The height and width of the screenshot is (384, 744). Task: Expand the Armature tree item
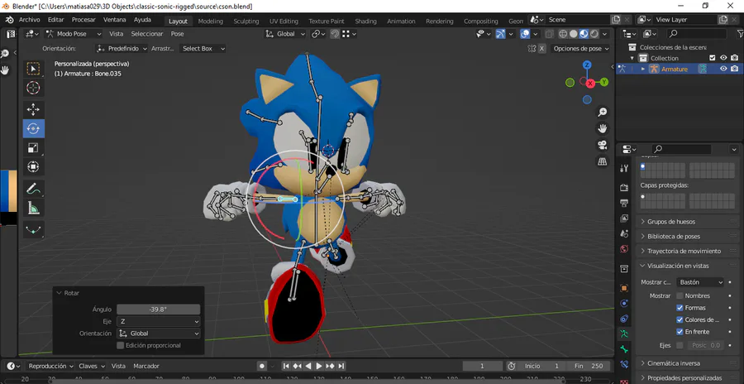coord(643,69)
